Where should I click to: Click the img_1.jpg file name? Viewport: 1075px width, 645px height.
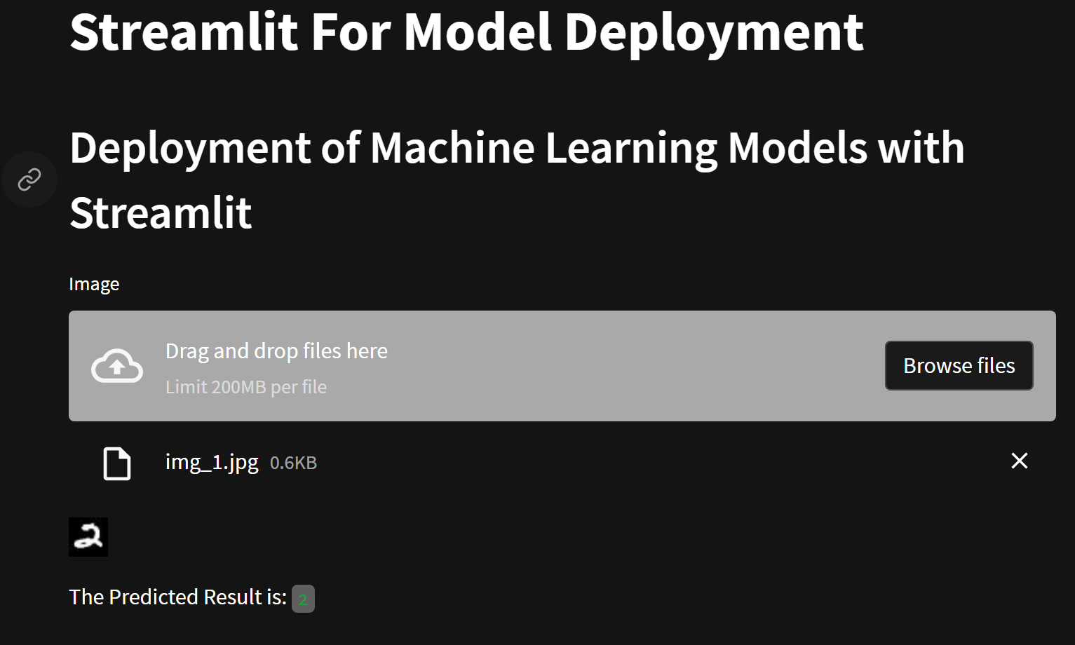(x=212, y=462)
